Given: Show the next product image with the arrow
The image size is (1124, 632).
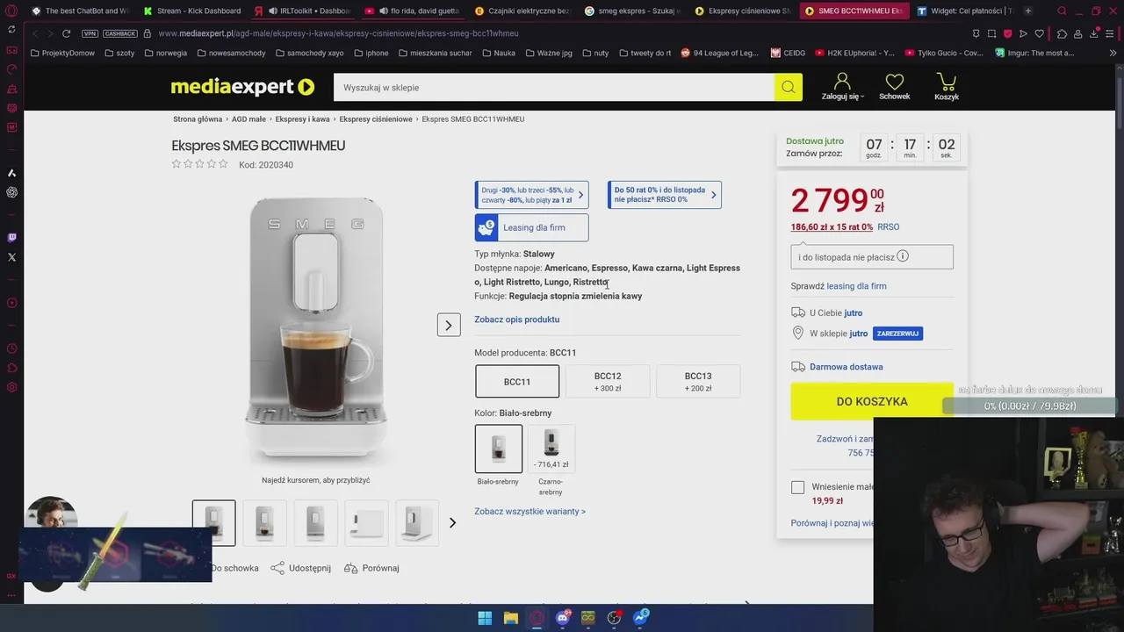Looking at the screenshot, I should click(449, 325).
